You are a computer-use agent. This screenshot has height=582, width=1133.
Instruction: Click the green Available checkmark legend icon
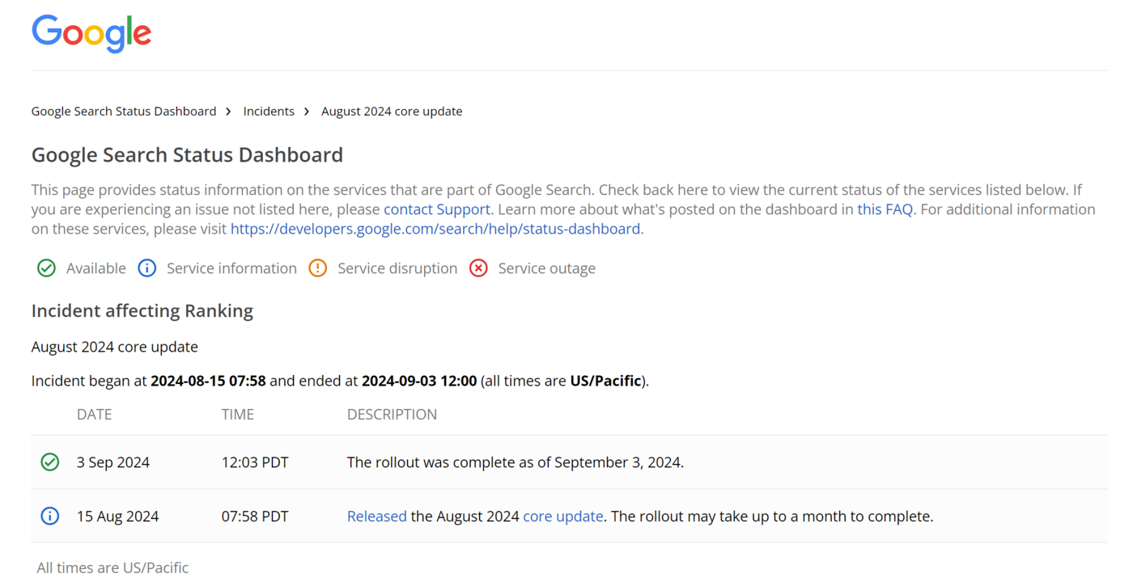click(x=46, y=268)
